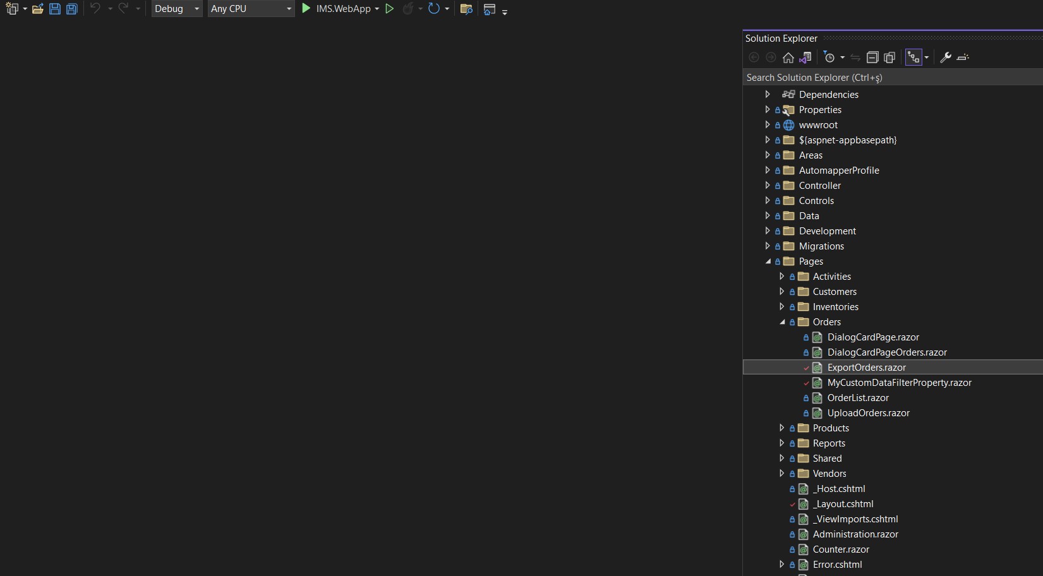
Task: Click the Solution Explorer Back arrow
Action: [x=754, y=57]
